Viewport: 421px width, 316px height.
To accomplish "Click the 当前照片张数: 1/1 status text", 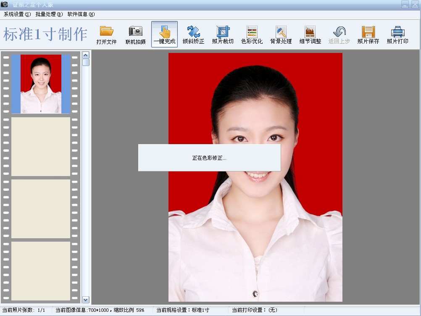I will 24,310.
